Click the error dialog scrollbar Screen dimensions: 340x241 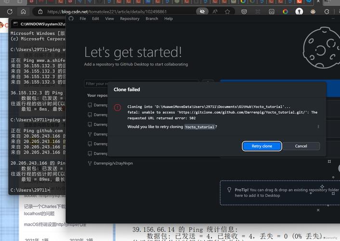(x=318, y=126)
